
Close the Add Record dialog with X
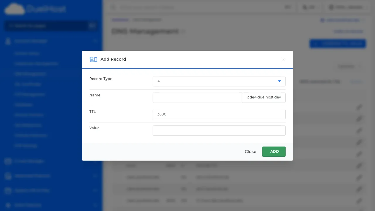tap(284, 59)
